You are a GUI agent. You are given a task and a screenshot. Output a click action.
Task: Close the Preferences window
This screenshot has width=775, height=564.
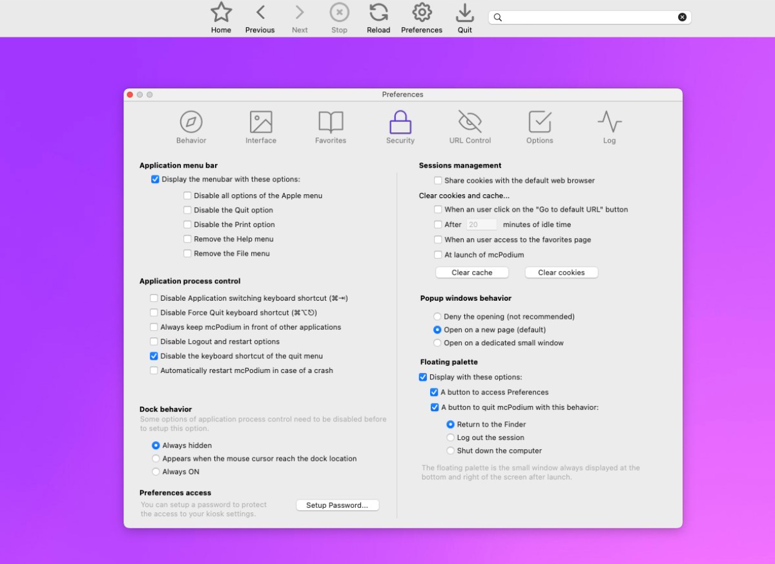click(130, 95)
